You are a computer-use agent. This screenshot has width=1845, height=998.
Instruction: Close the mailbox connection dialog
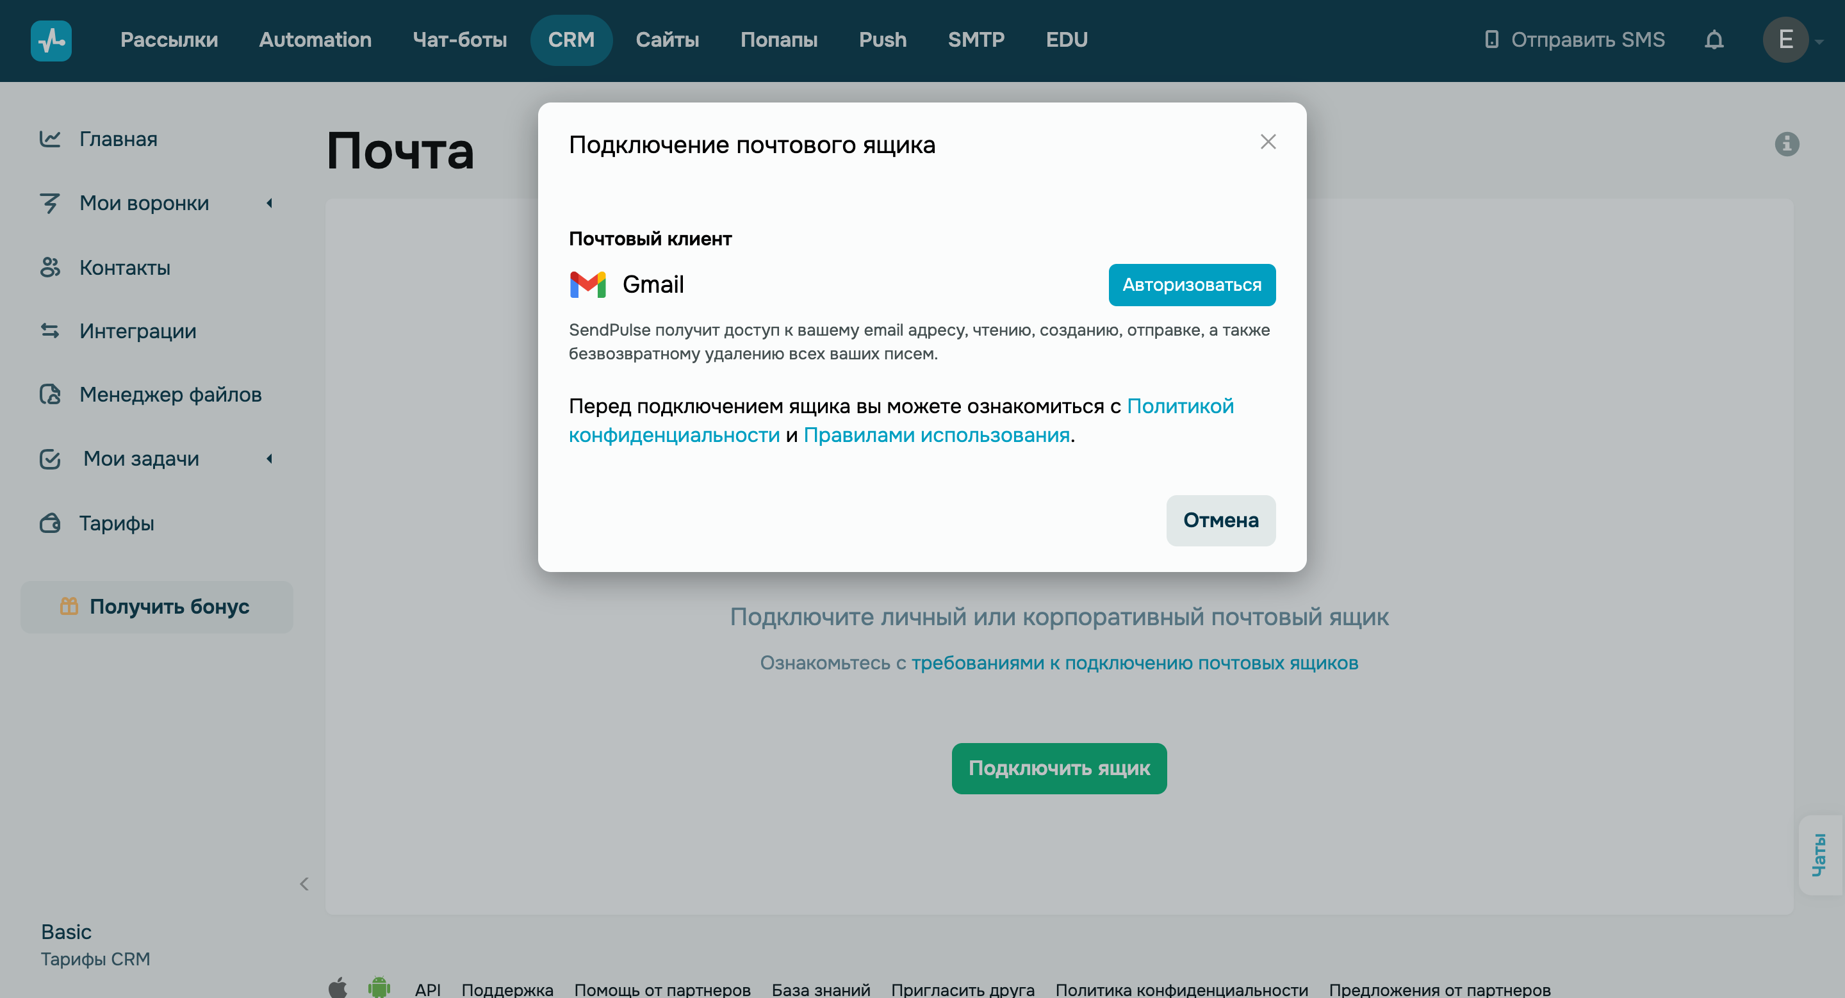[1268, 142]
